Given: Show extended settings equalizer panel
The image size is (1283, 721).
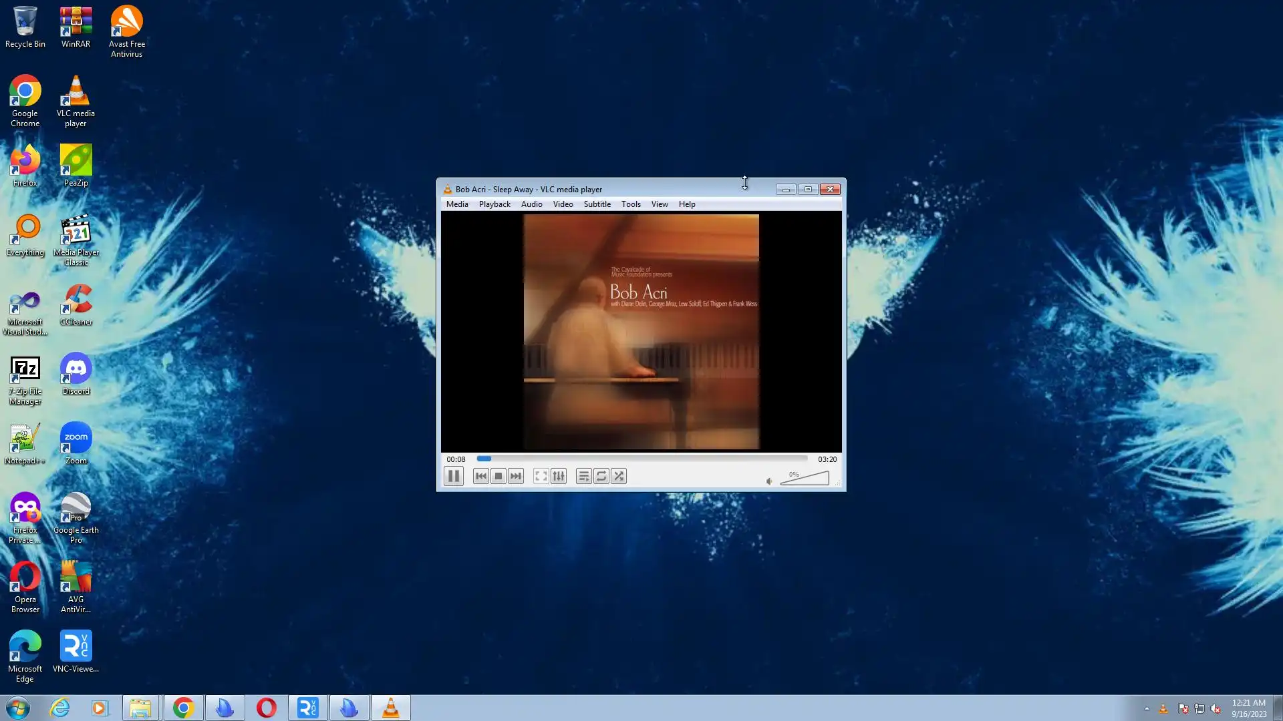Looking at the screenshot, I should (x=559, y=476).
